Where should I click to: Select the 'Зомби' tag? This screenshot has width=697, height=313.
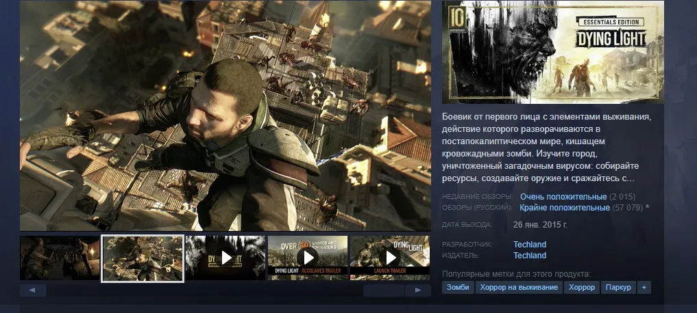(x=458, y=287)
